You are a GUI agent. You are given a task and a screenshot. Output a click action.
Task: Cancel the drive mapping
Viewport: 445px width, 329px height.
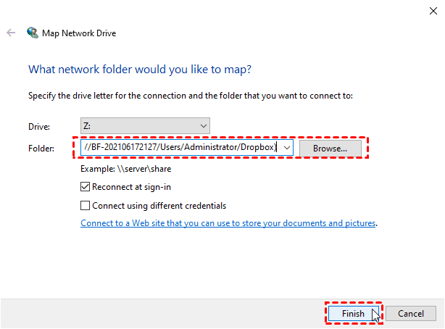pos(410,313)
